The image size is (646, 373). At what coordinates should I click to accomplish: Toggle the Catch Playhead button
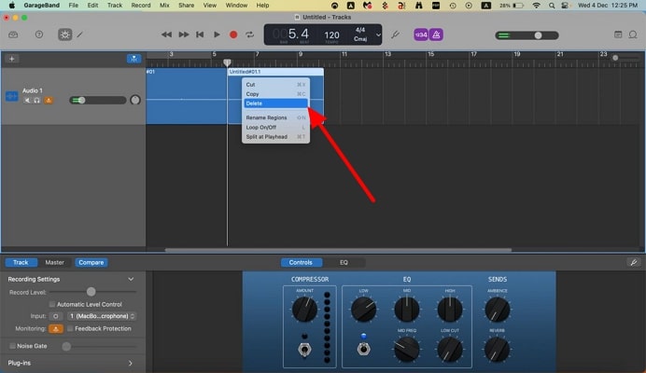133,59
